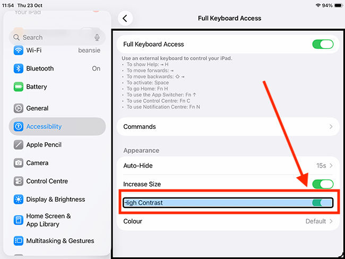
Task: Go to Home Screen & App Library
Action: point(49,220)
